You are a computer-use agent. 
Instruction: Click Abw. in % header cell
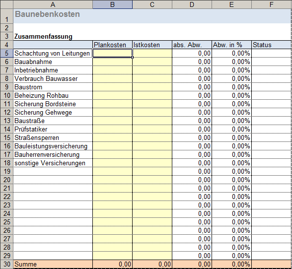pos(231,45)
